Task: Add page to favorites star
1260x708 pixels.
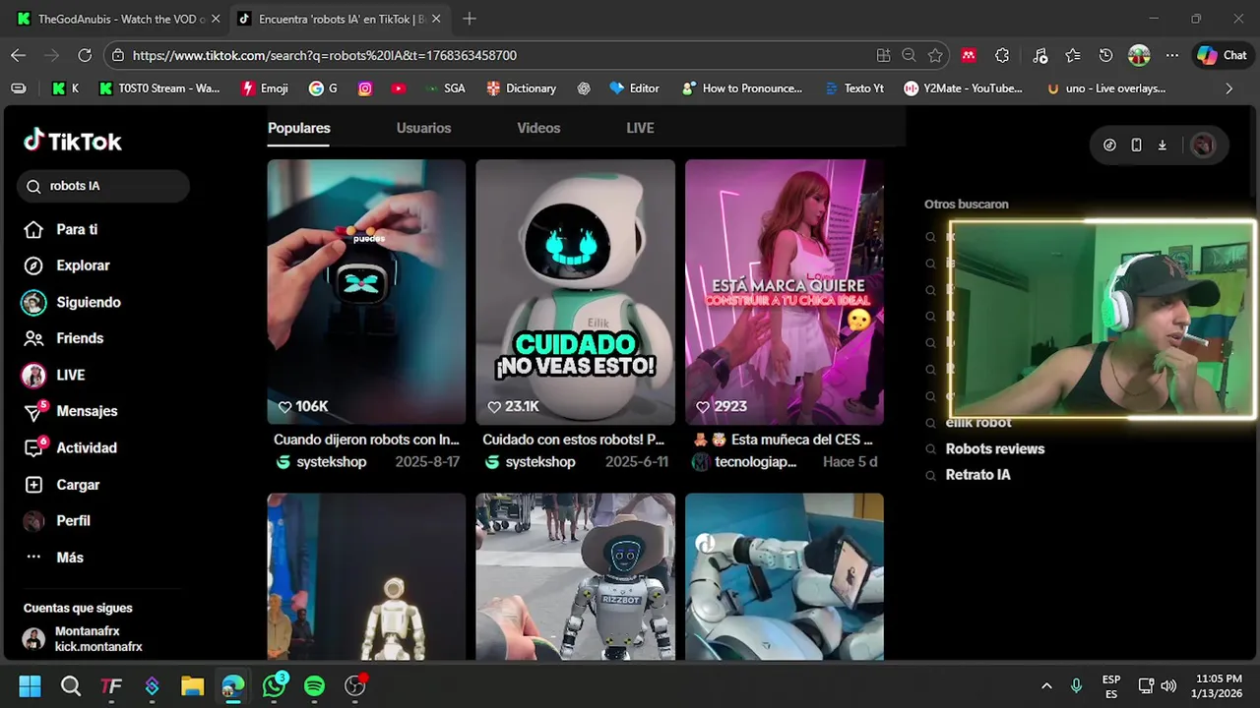Action: (935, 56)
